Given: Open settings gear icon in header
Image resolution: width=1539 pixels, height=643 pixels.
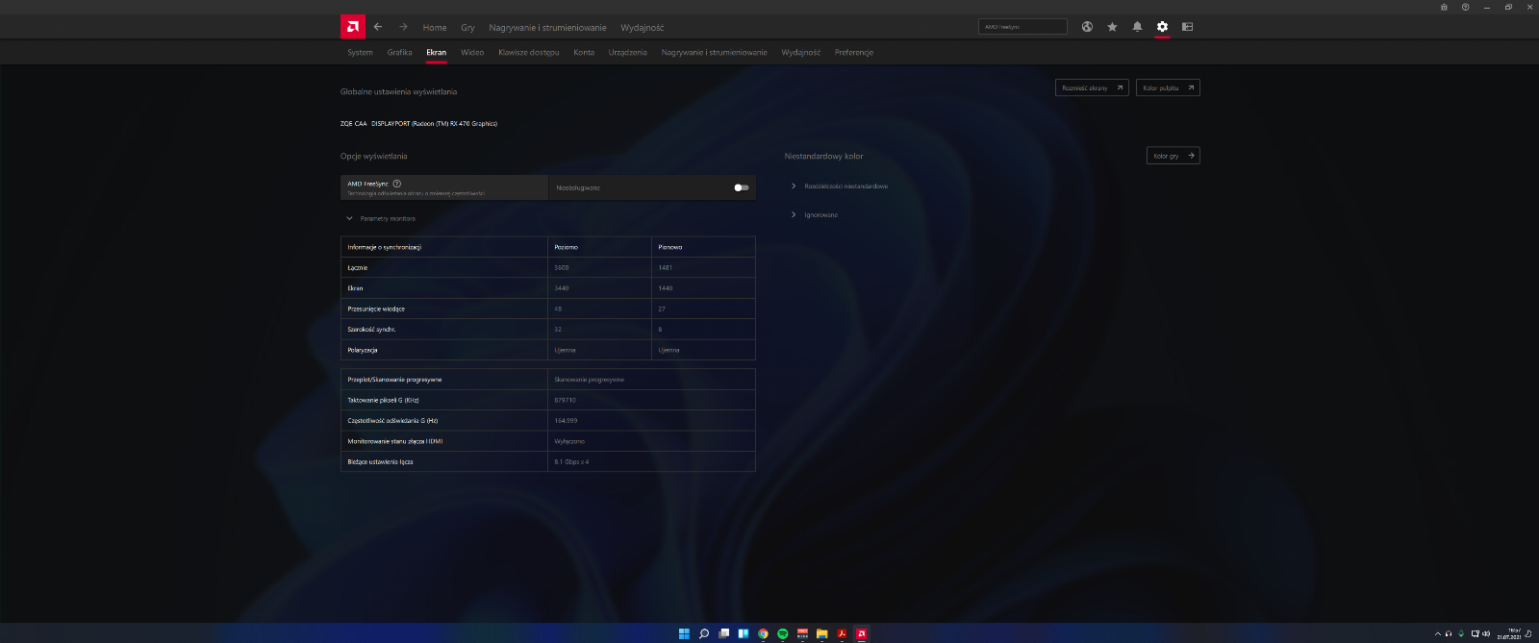Looking at the screenshot, I should click(1162, 27).
